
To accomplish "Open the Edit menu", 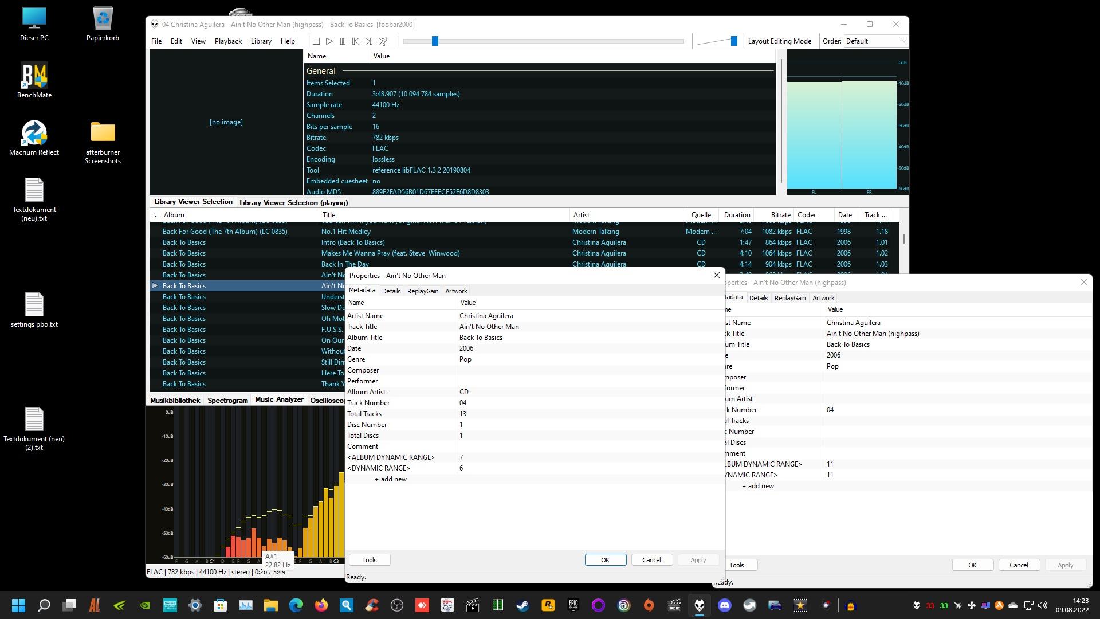I will tap(176, 41).
